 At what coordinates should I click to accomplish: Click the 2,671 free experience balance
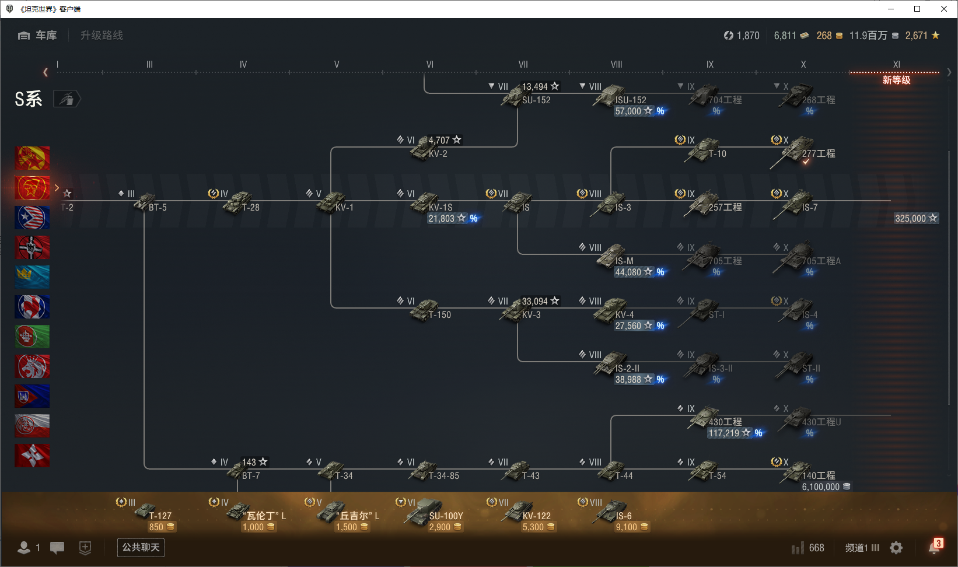(922, 36)
